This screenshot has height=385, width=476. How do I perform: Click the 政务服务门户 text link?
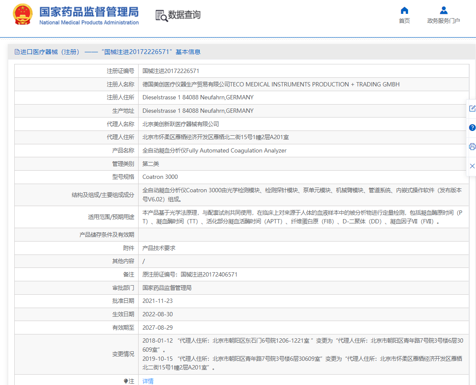444,21
